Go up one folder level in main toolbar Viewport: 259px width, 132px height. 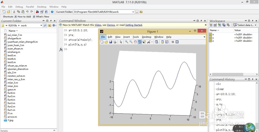(141, 12)
